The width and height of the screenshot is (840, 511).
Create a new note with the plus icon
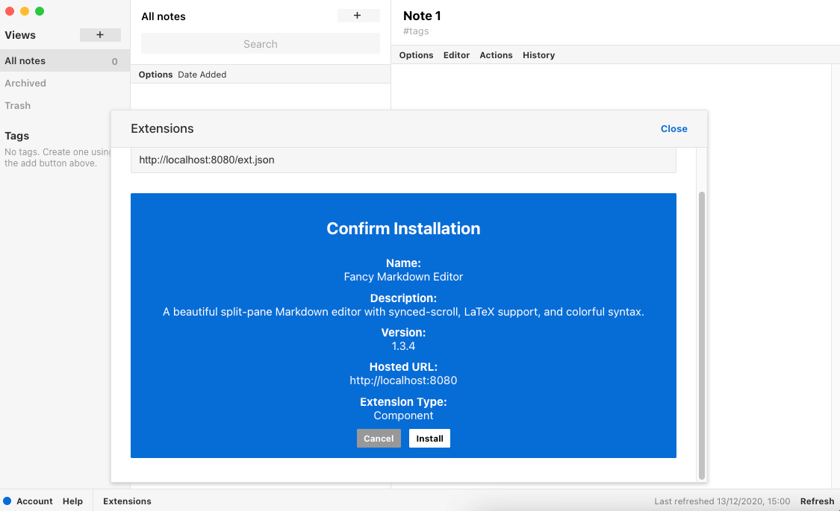click(x=358, y=16)
